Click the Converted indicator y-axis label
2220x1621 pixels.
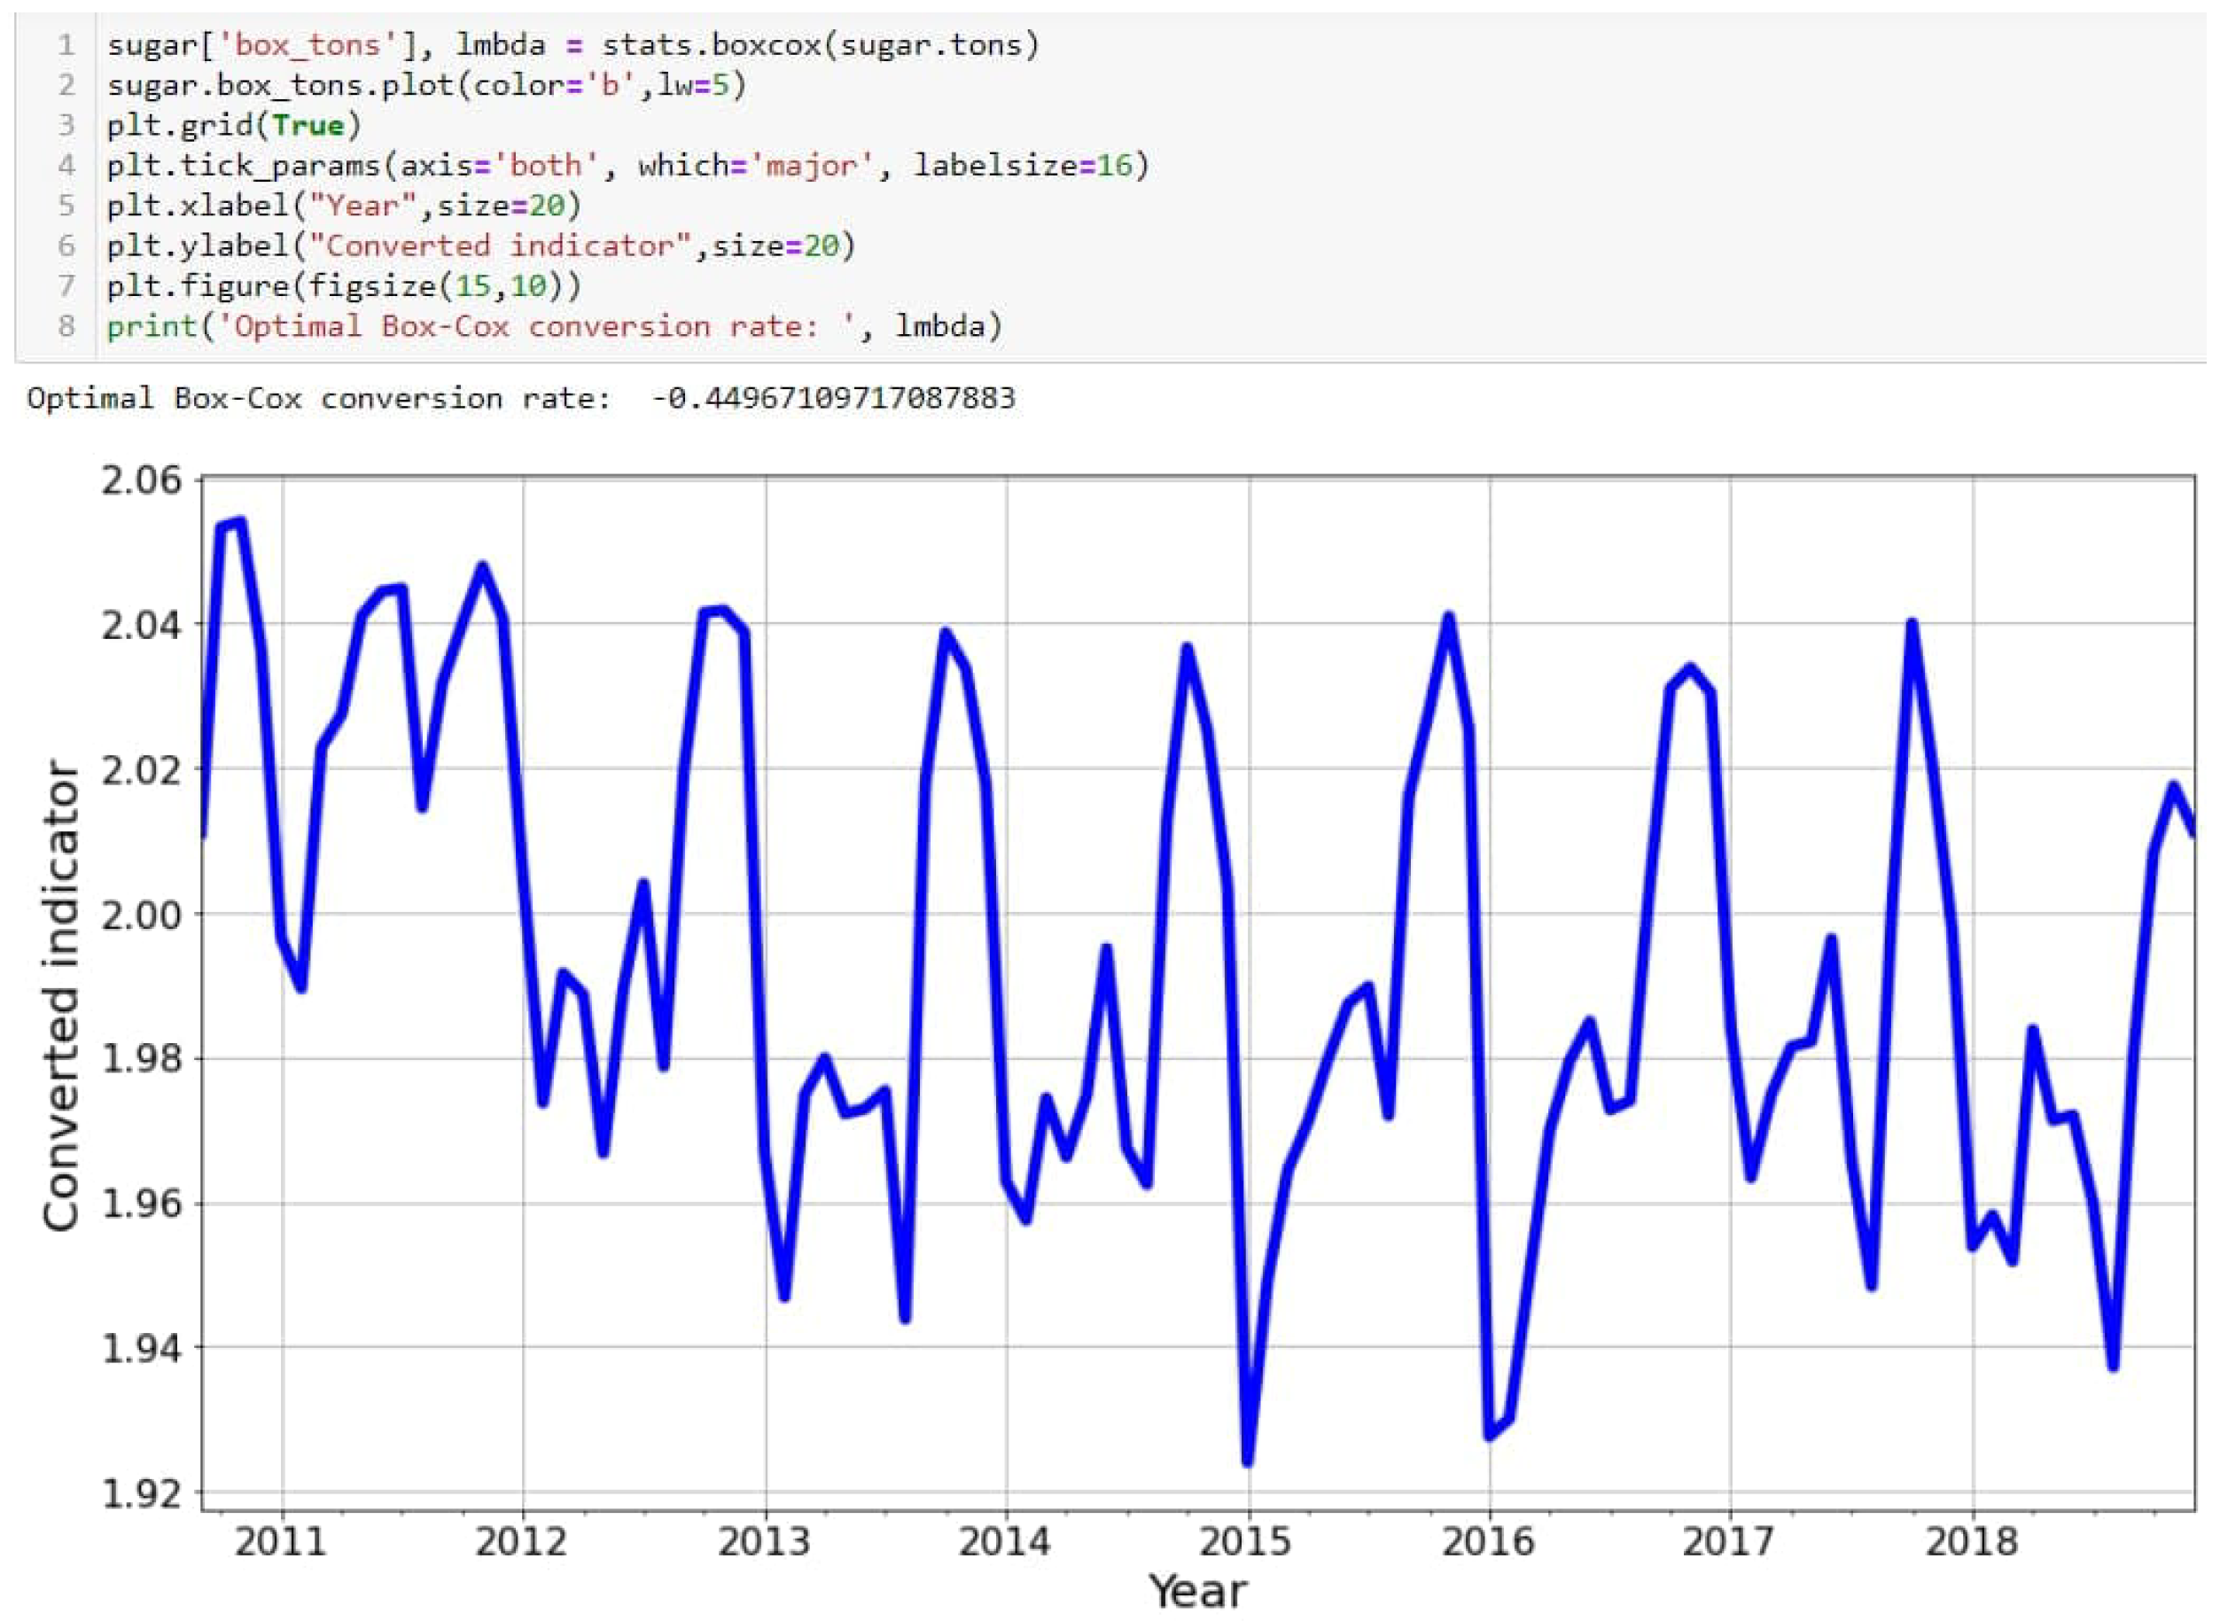(61, 996)
